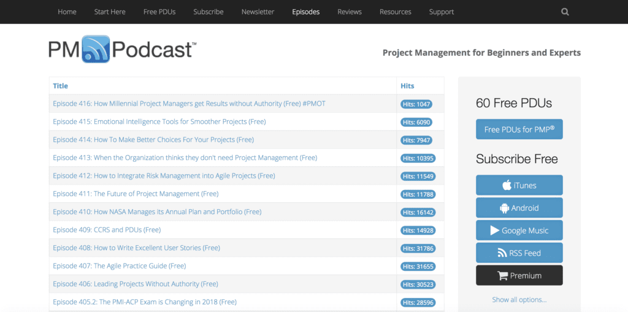Image resolution: width=628 pixels, height=312 pixels.
Task: Subscribe via the iTunes Apple button
Action: [x=519, y=185]
